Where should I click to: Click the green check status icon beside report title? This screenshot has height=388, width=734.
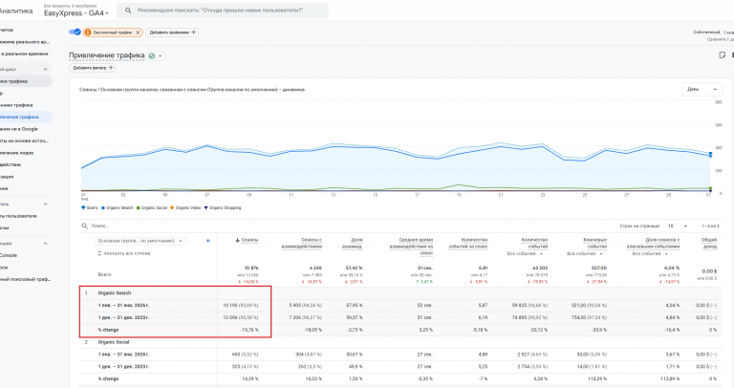coord(152,55)
